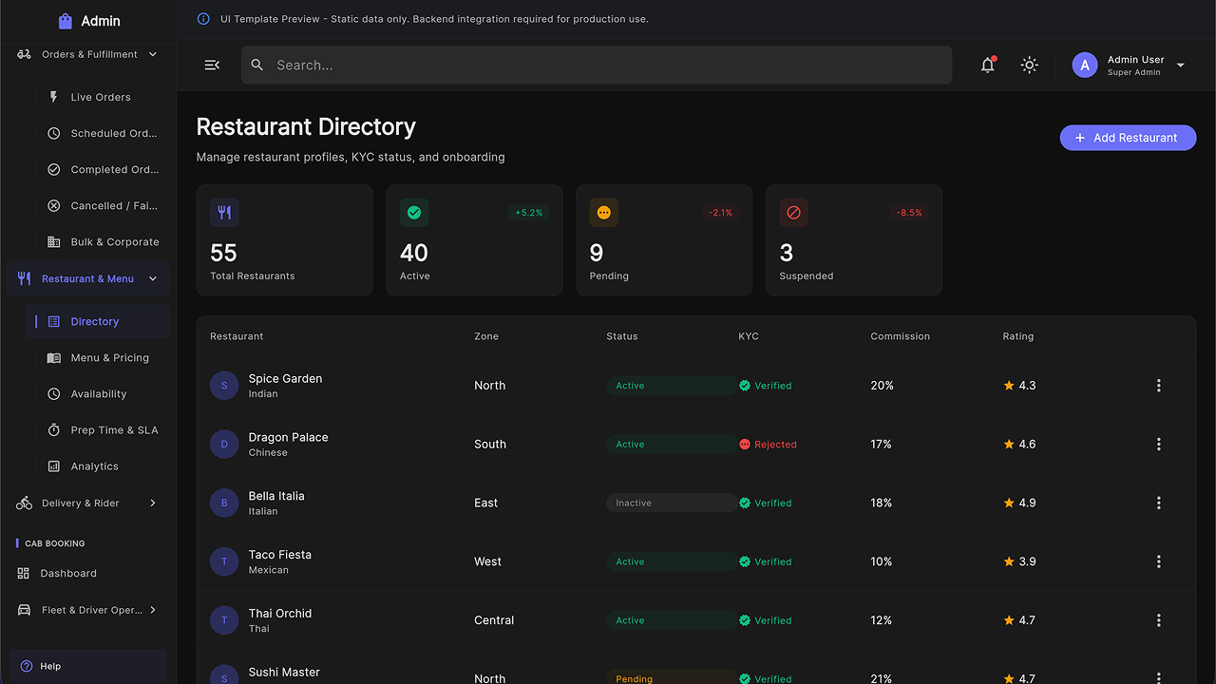Screen dimensions: 1216x684
Task: Click the Spice Garden avatar circle
Action: (x=224, y=386)
